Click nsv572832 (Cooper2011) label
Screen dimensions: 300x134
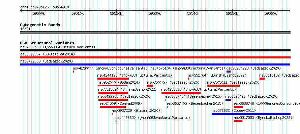click(x=234, y=110)
